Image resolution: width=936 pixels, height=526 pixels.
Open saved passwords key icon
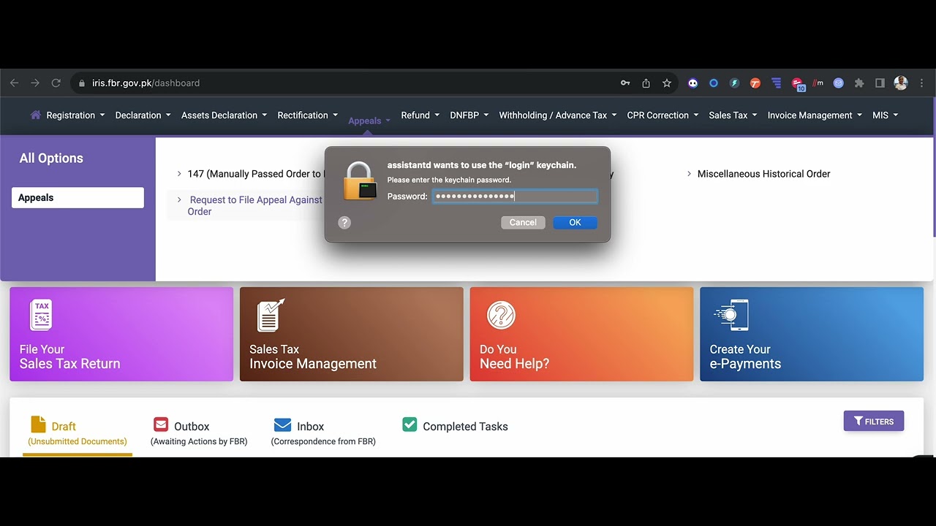click(x=625, y=83)
